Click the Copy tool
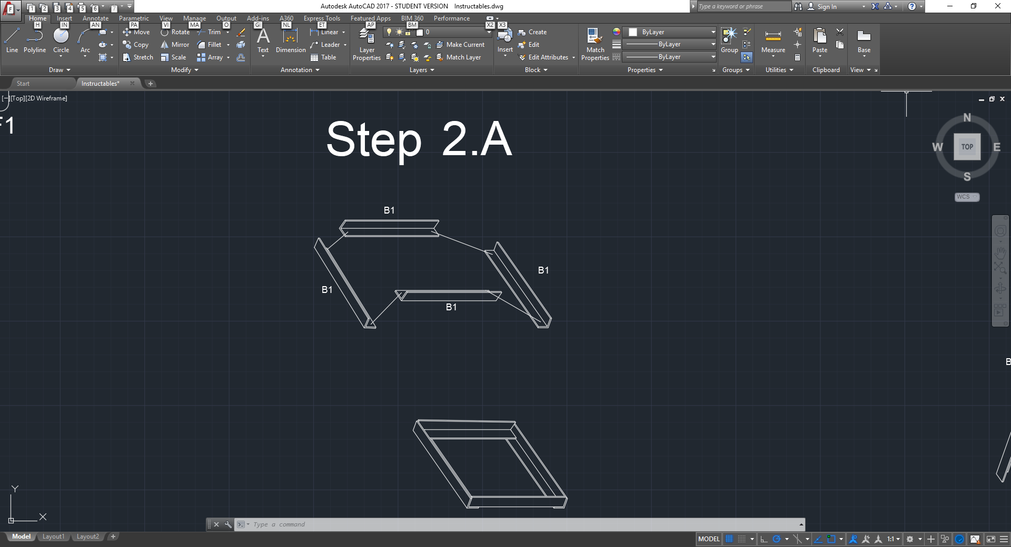The image size is (1011, 547). pyautogui.click(x=136, y=45)
